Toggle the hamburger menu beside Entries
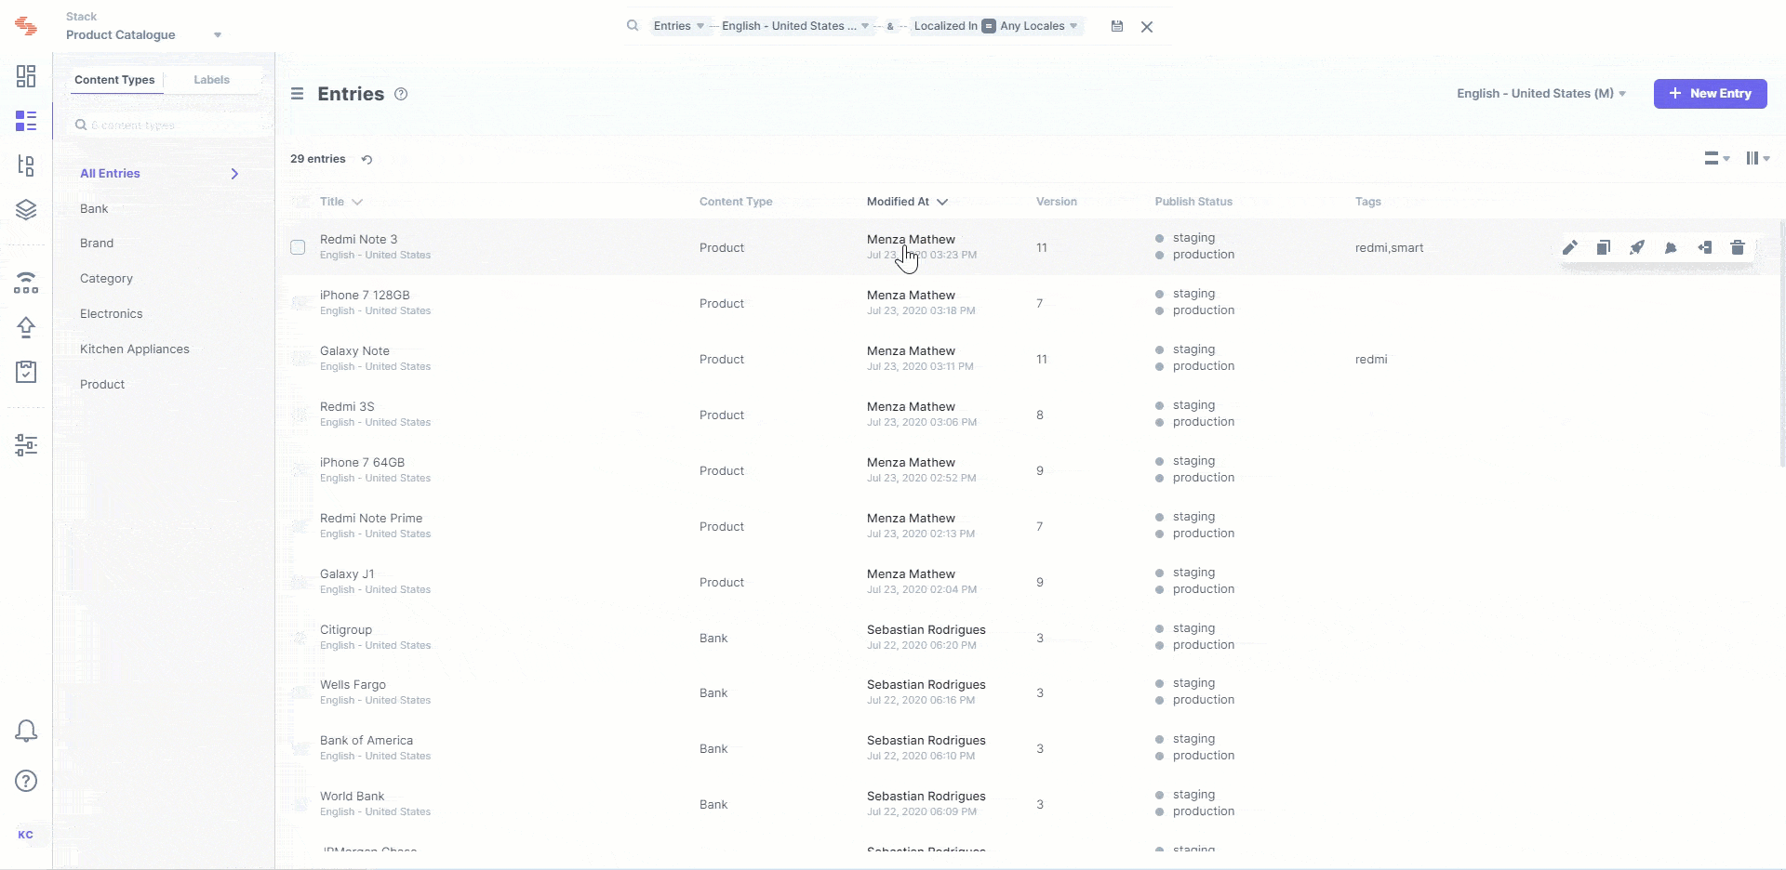The height and width of the screenshot is (870, 1786). tap(298, 94)
